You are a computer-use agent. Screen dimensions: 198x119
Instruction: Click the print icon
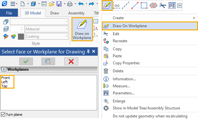(x=70, y=4)
